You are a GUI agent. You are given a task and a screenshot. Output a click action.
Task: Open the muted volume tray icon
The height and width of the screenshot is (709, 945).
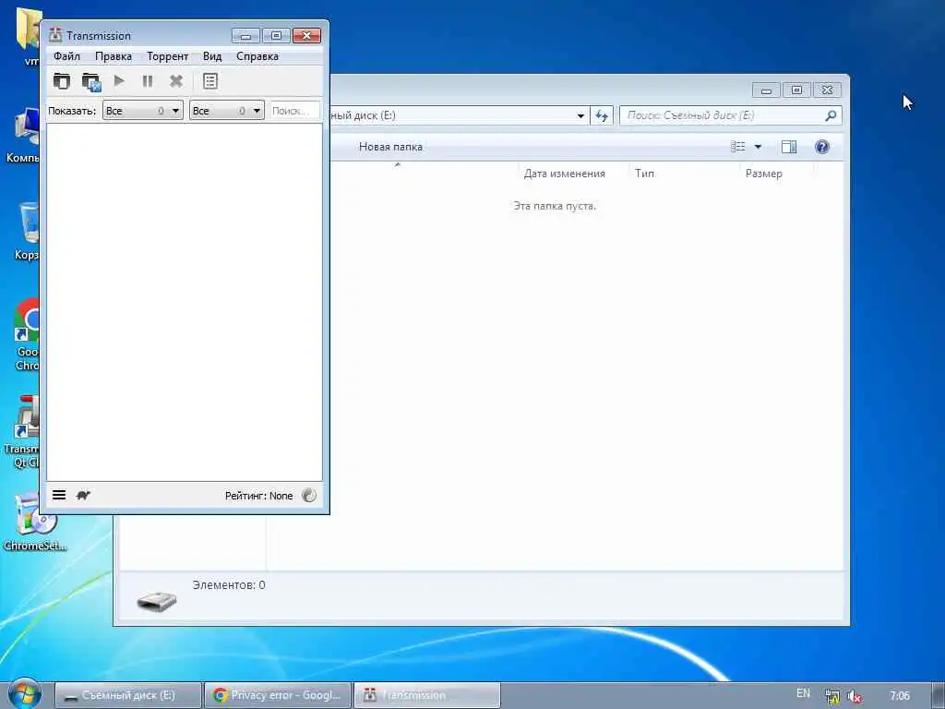click(855, 696)
